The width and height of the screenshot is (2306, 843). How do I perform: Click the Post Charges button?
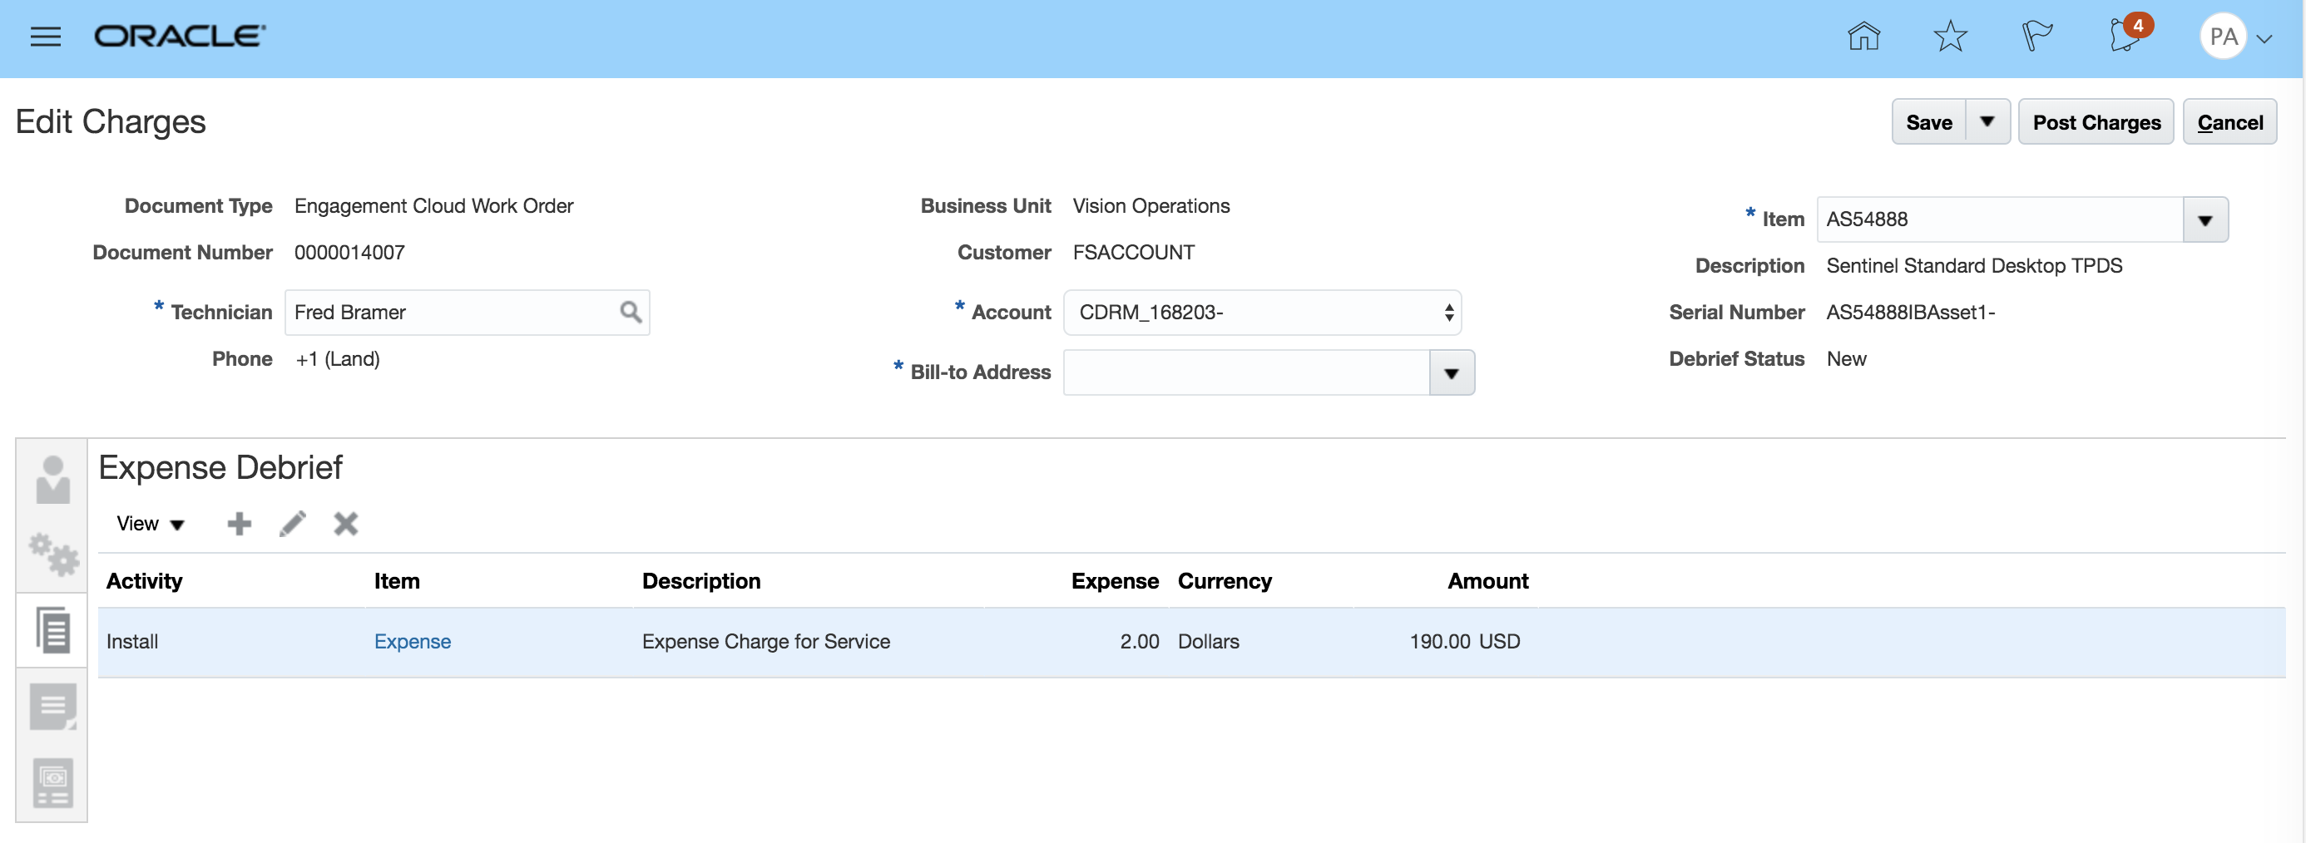tap(2096, 121)
